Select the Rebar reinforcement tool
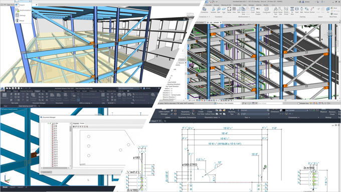The width and height of the screenshot is (341, 192). click(x=229, y=10)
